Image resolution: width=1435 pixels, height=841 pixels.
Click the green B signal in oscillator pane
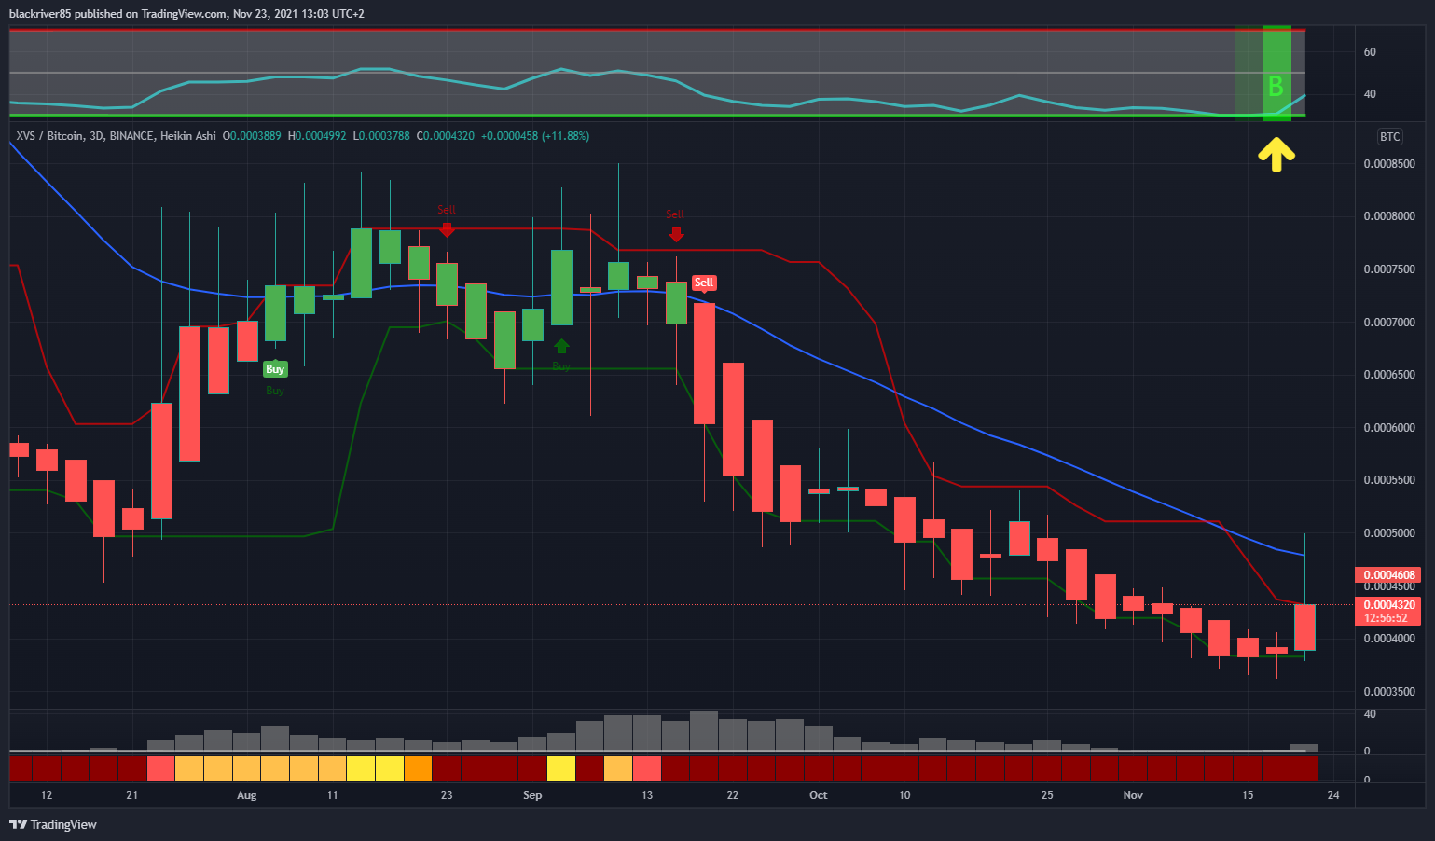click(x=1276, y=87)
